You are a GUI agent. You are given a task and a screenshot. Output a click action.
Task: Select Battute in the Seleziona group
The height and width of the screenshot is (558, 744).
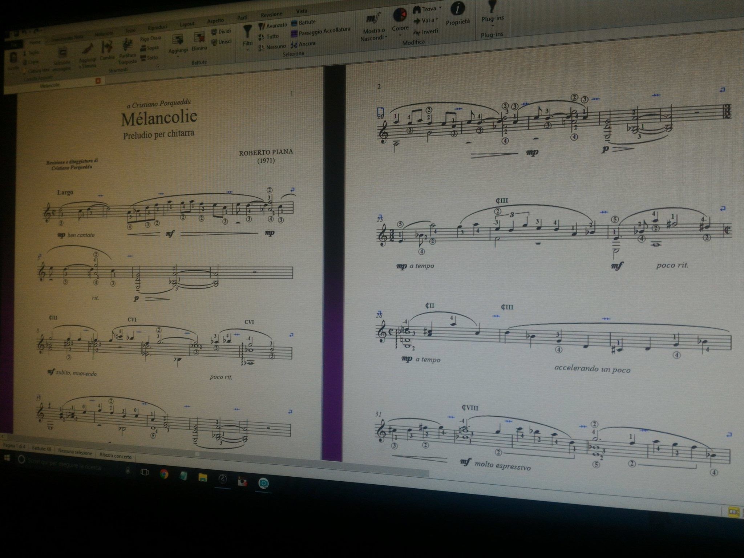click(x=303, y=23)
